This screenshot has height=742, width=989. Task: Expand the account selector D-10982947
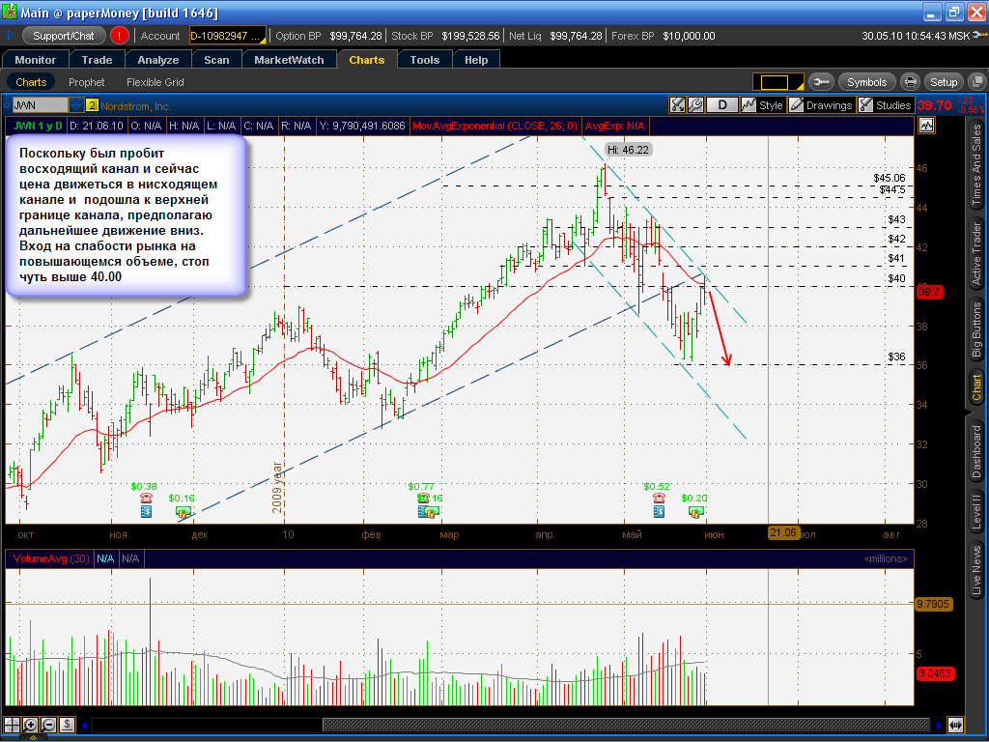pyautogui.click(x=228, y=36)
